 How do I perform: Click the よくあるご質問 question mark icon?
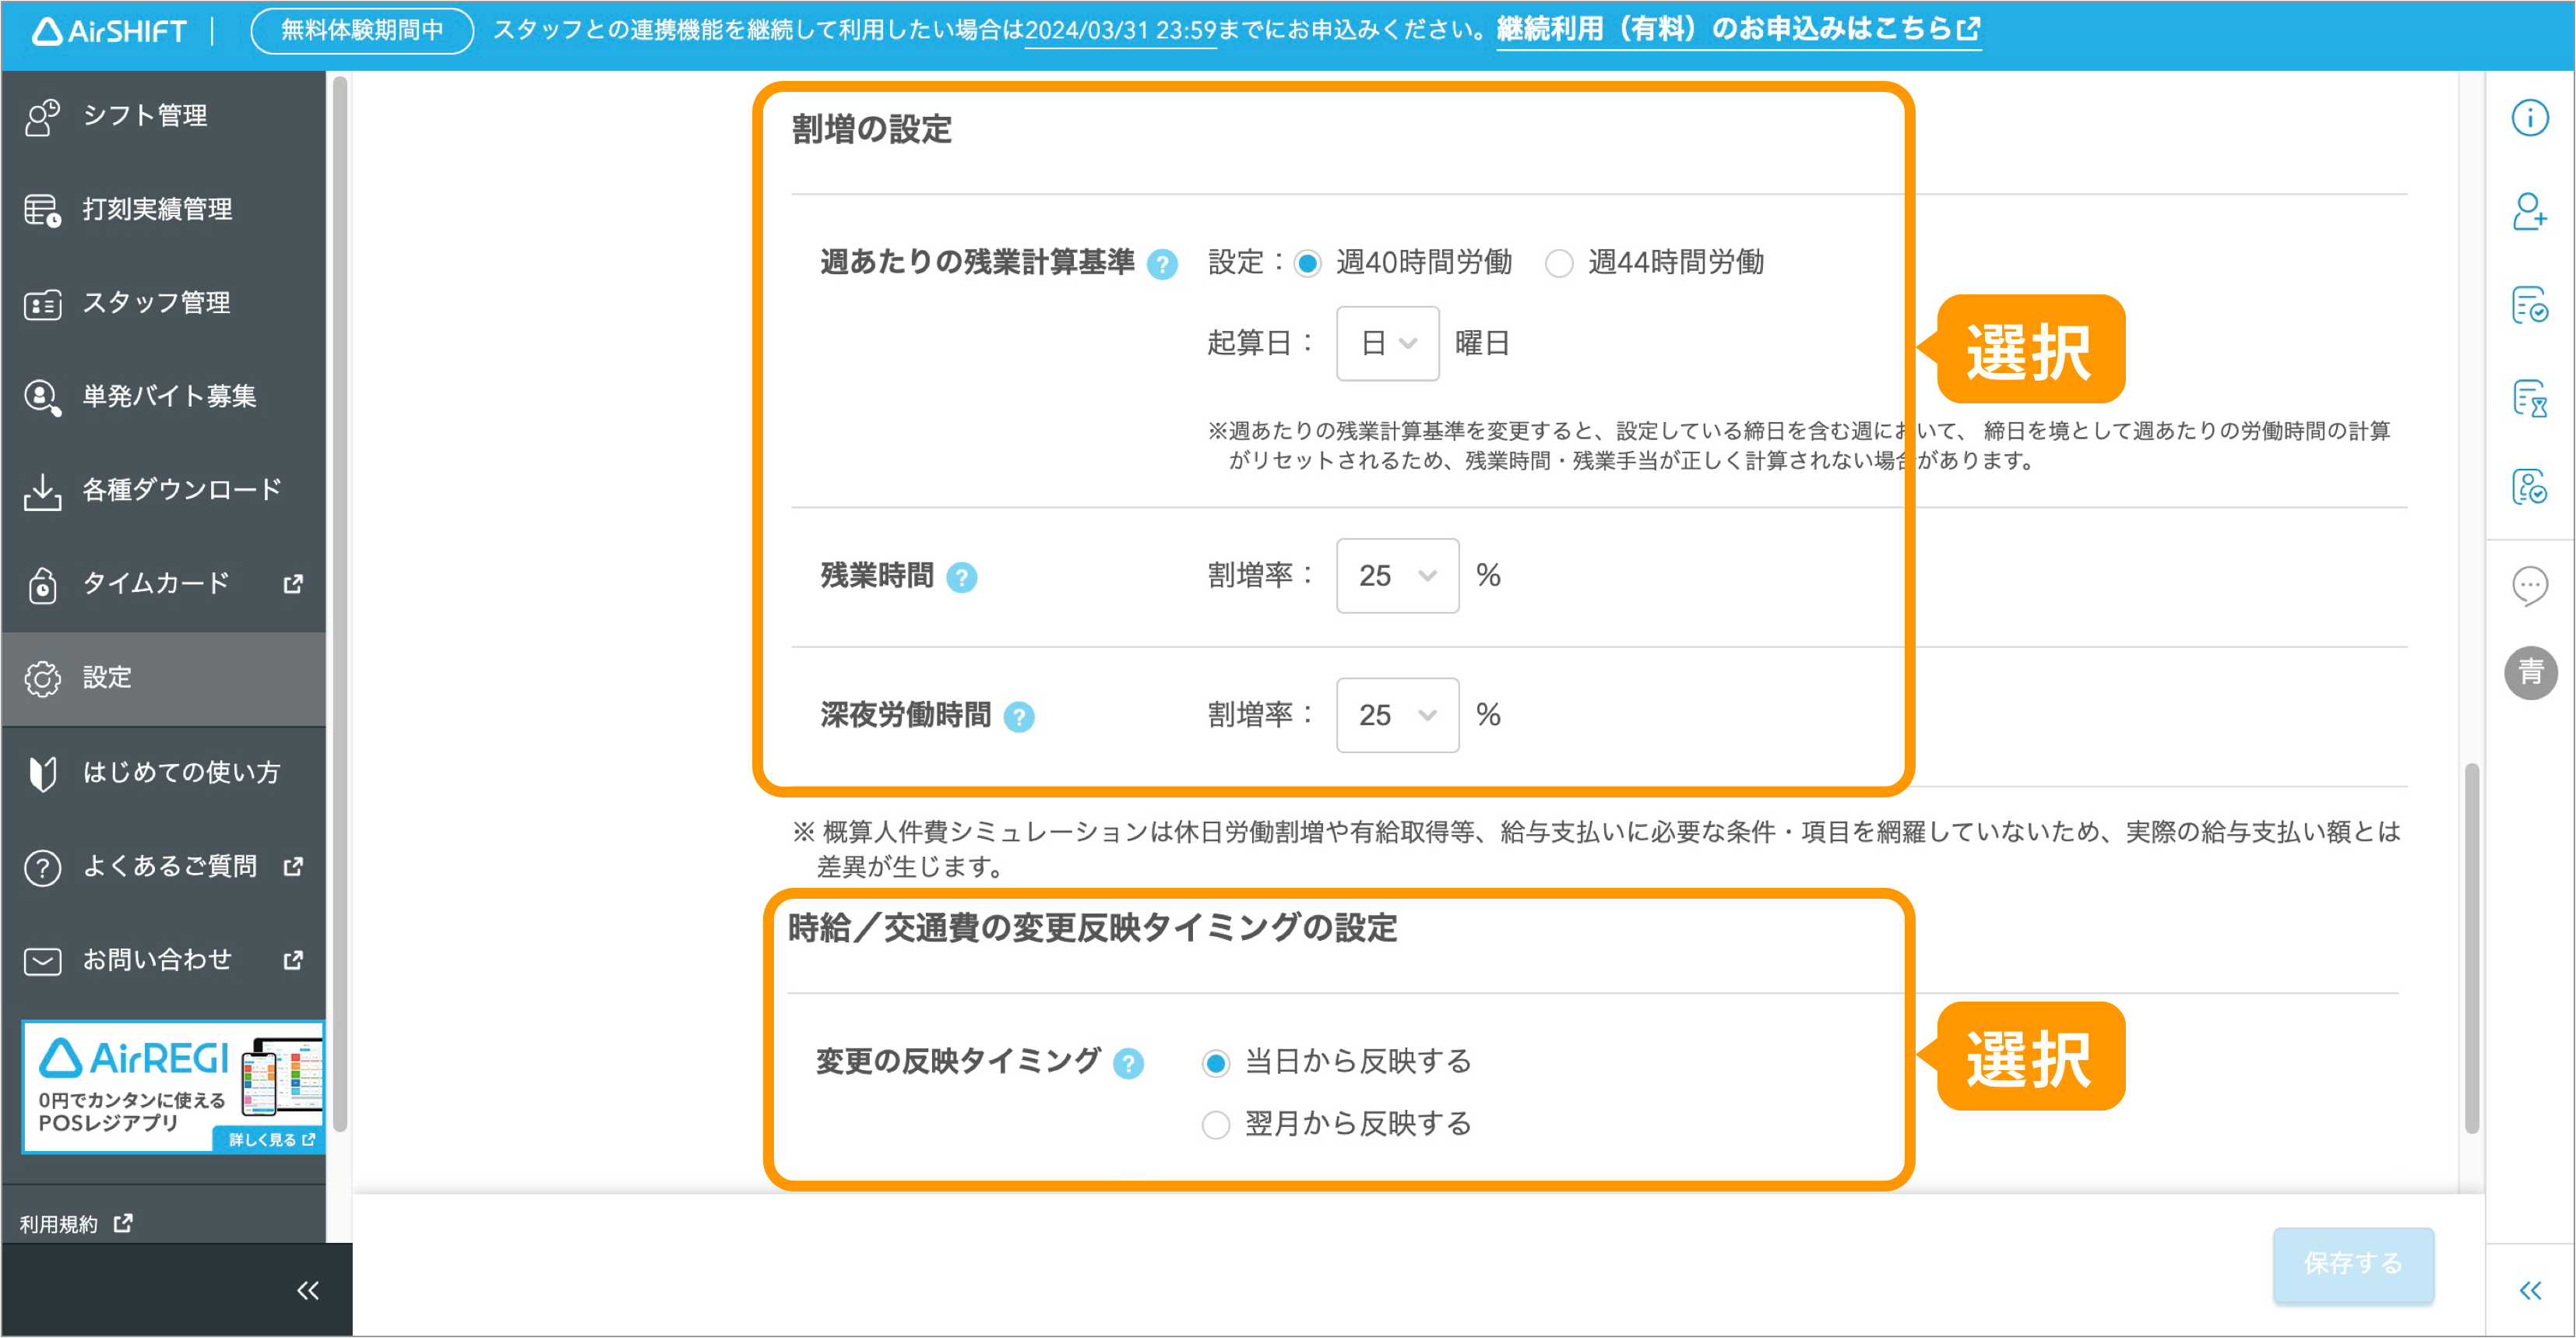click(43, 867)
